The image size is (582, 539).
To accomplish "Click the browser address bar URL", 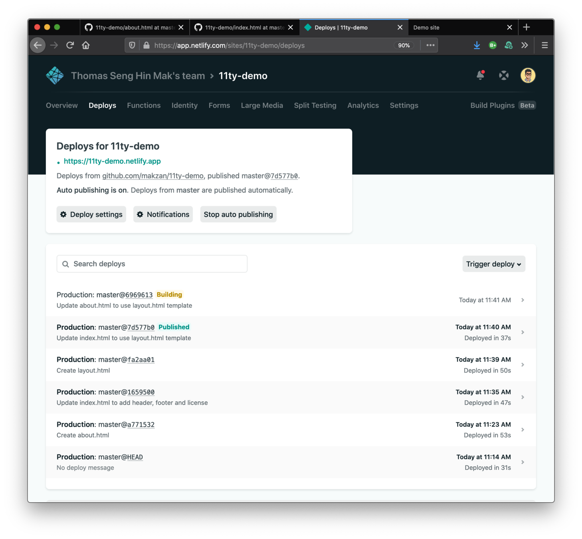I will [x=230, y=46].
